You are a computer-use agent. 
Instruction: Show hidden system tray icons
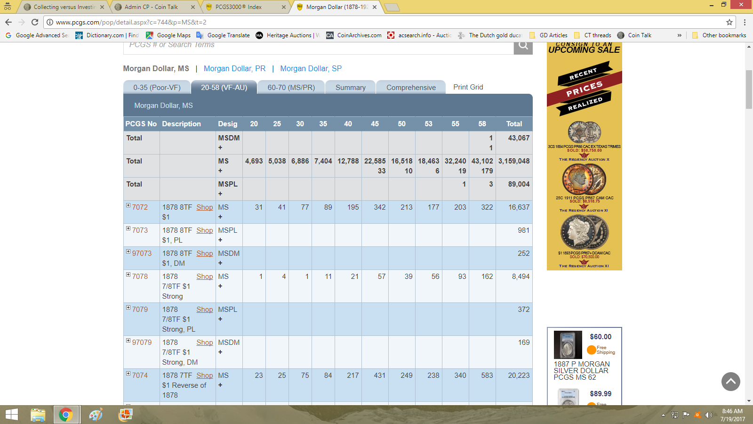click(663, 415)
